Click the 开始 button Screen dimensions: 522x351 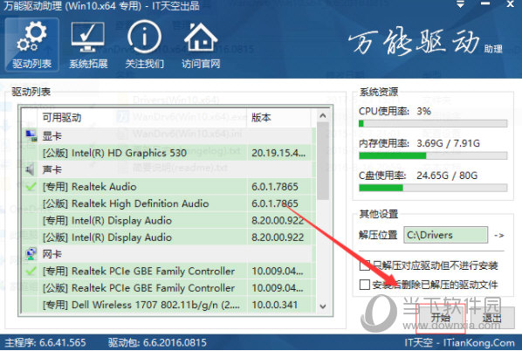[x=441, y=318]
